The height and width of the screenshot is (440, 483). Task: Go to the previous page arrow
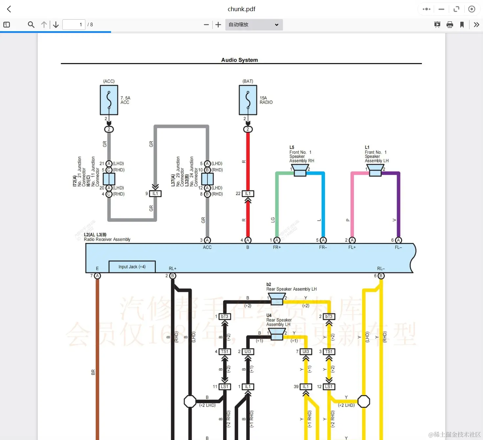[x=44, y=25]
